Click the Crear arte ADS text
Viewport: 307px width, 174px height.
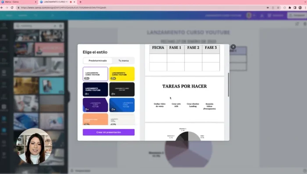(176, 105)
